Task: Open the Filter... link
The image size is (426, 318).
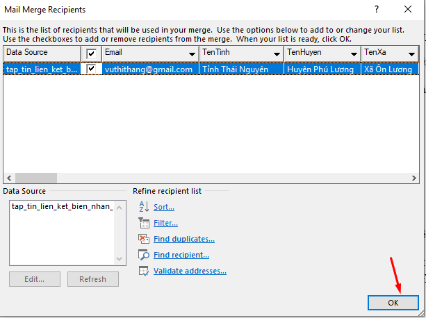Action: [x=165, y=223]
